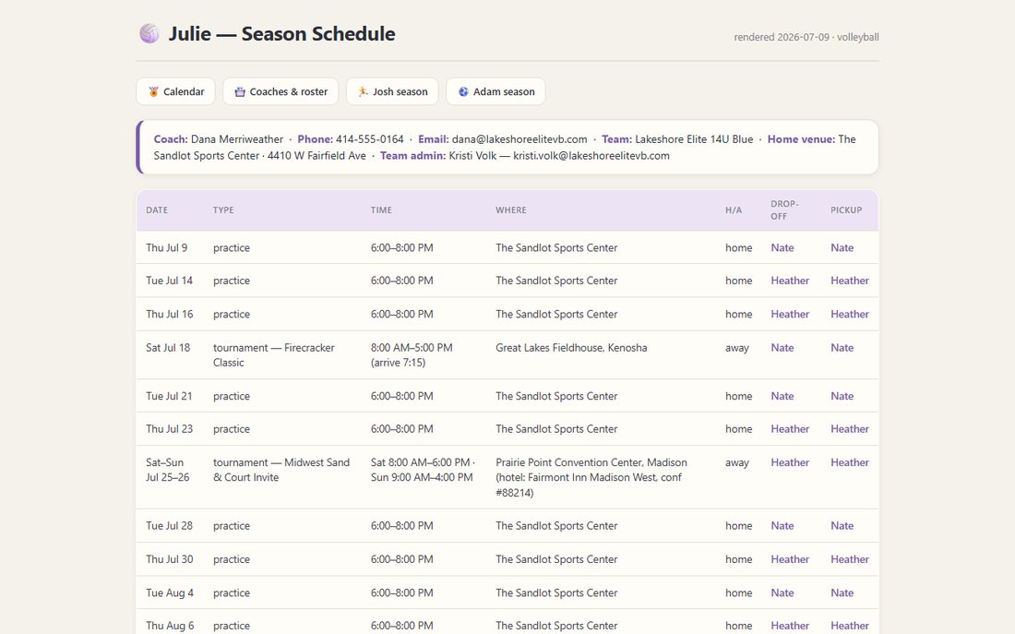
Task: Click the Tue Aug 4 date cell
Action: pos(170,592)
